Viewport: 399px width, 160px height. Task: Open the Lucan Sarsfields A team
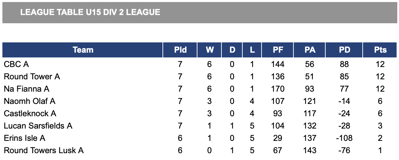(38, 126)
